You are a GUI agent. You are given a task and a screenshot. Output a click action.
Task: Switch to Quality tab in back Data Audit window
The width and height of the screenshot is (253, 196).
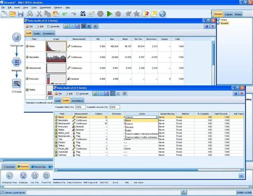click(x=37, y=34)
